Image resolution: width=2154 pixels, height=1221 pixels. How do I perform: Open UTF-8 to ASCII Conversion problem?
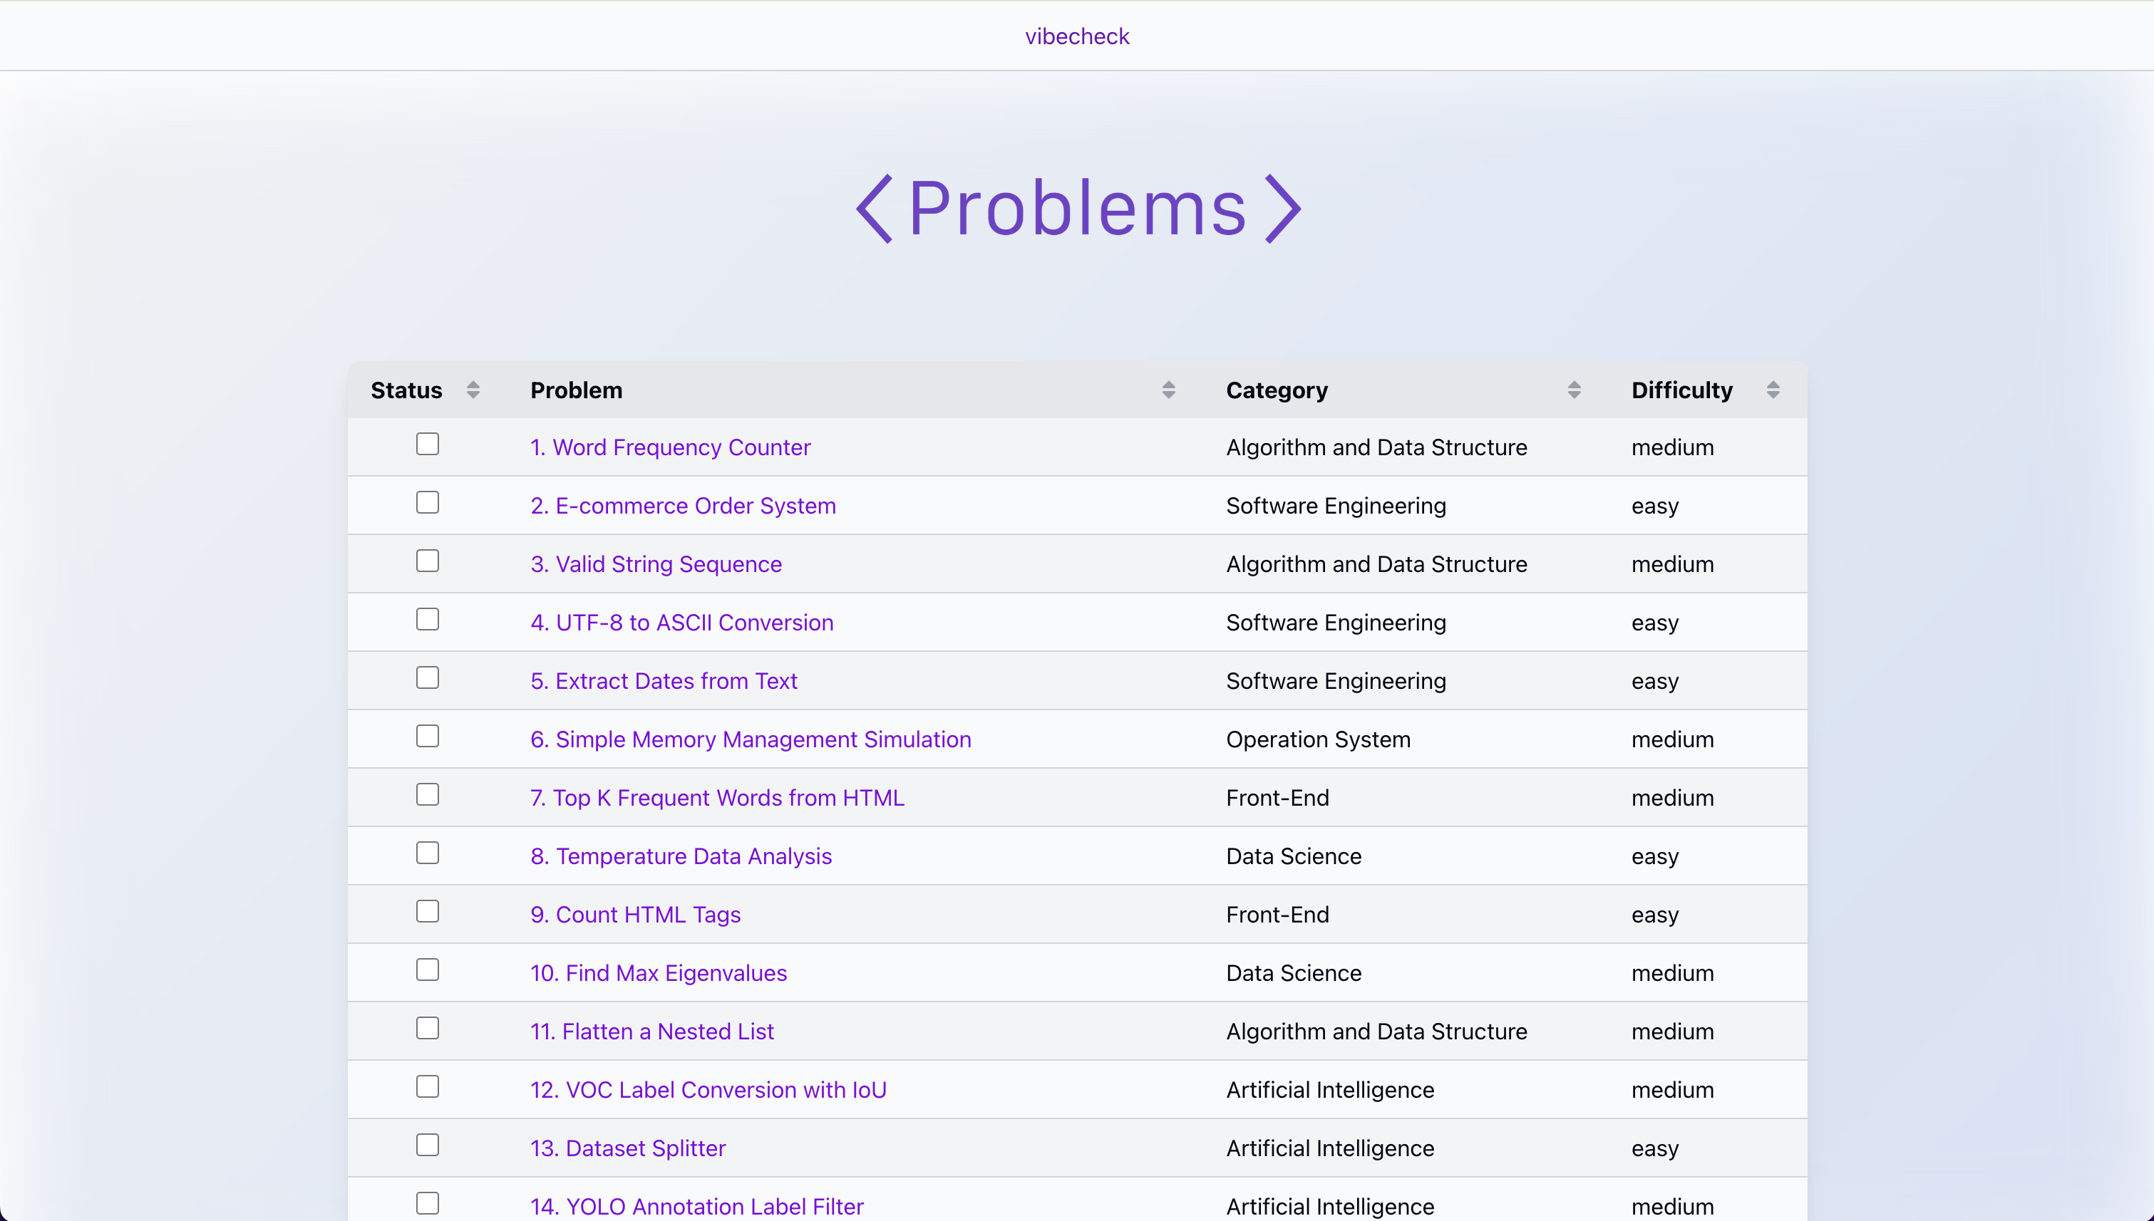[x=681, y=622]
